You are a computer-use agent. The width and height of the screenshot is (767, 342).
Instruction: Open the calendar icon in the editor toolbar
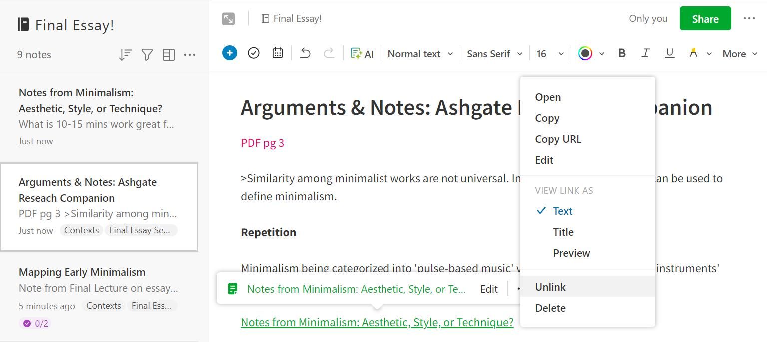278,53
